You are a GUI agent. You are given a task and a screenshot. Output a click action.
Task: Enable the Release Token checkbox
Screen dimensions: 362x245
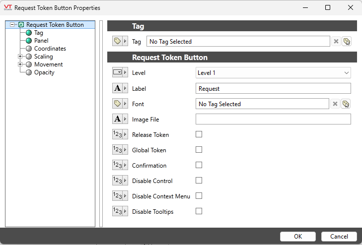[x=199, y=134]
